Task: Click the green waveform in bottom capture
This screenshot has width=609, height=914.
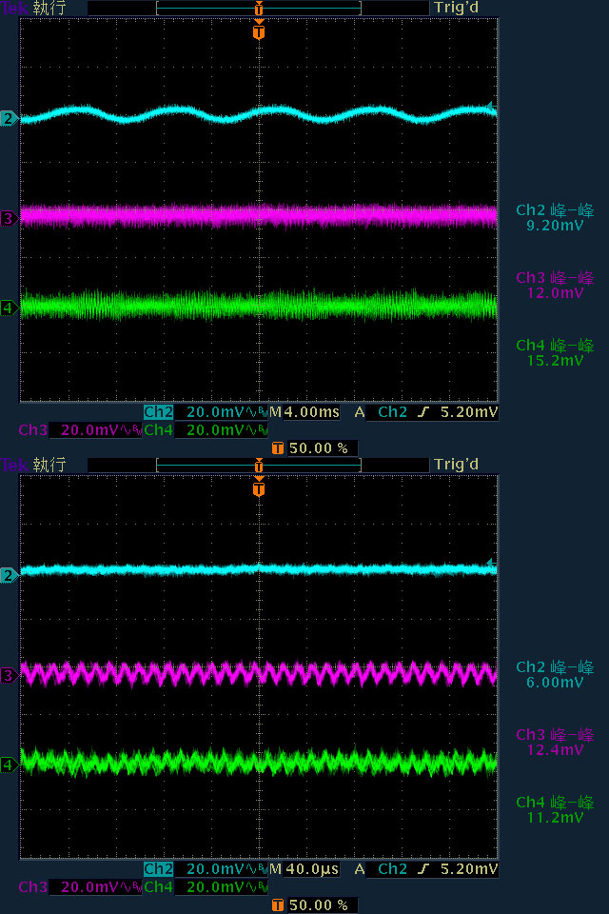Action: (259, 762)
